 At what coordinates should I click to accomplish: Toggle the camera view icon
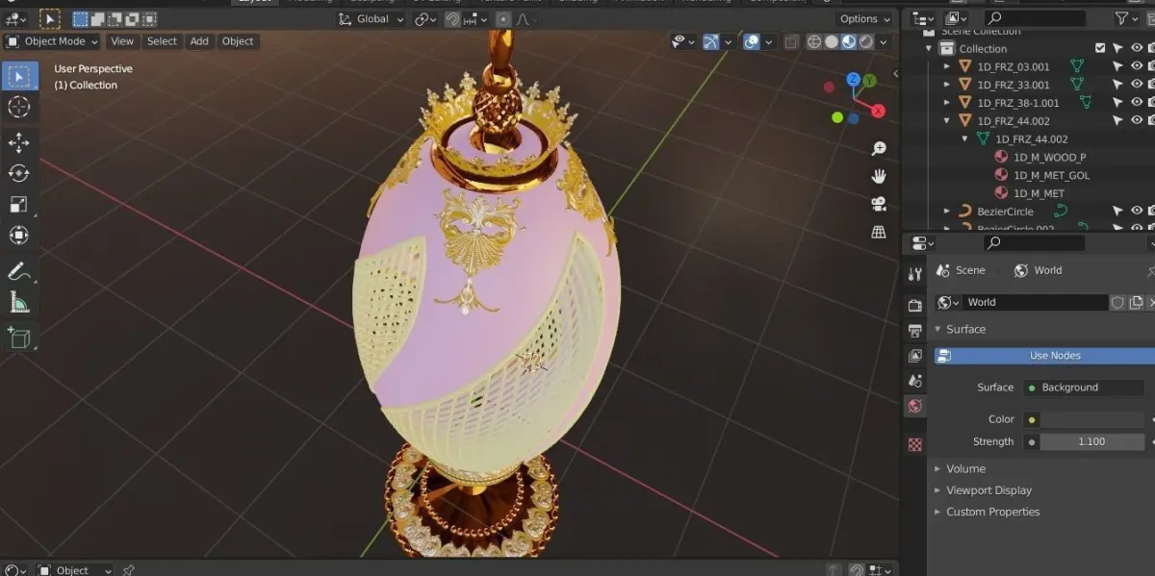(x=878, y=204)
